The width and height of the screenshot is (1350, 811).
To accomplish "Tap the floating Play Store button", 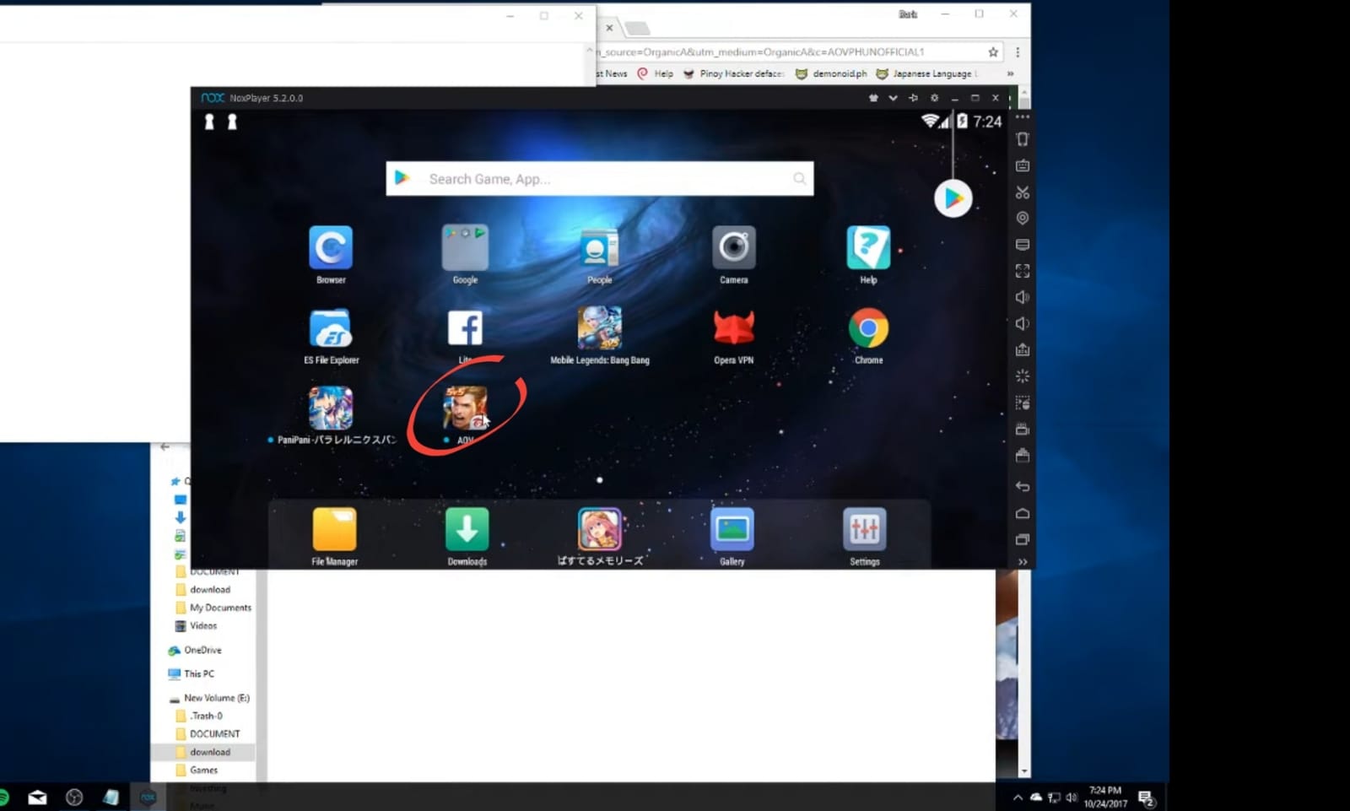I will pos(953,198).
